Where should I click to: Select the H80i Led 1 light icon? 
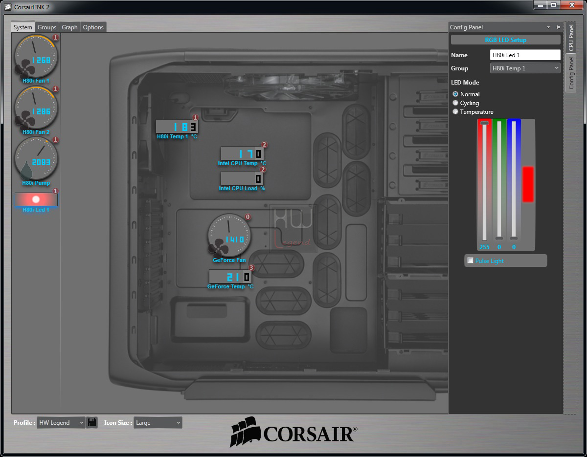coord(36,199)
